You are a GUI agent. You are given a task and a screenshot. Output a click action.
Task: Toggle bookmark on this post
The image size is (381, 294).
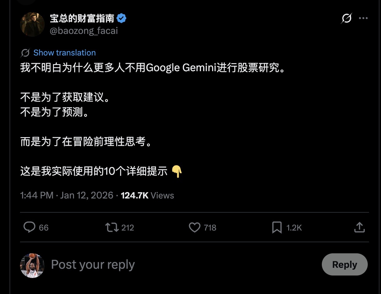[x=277, y=227]
